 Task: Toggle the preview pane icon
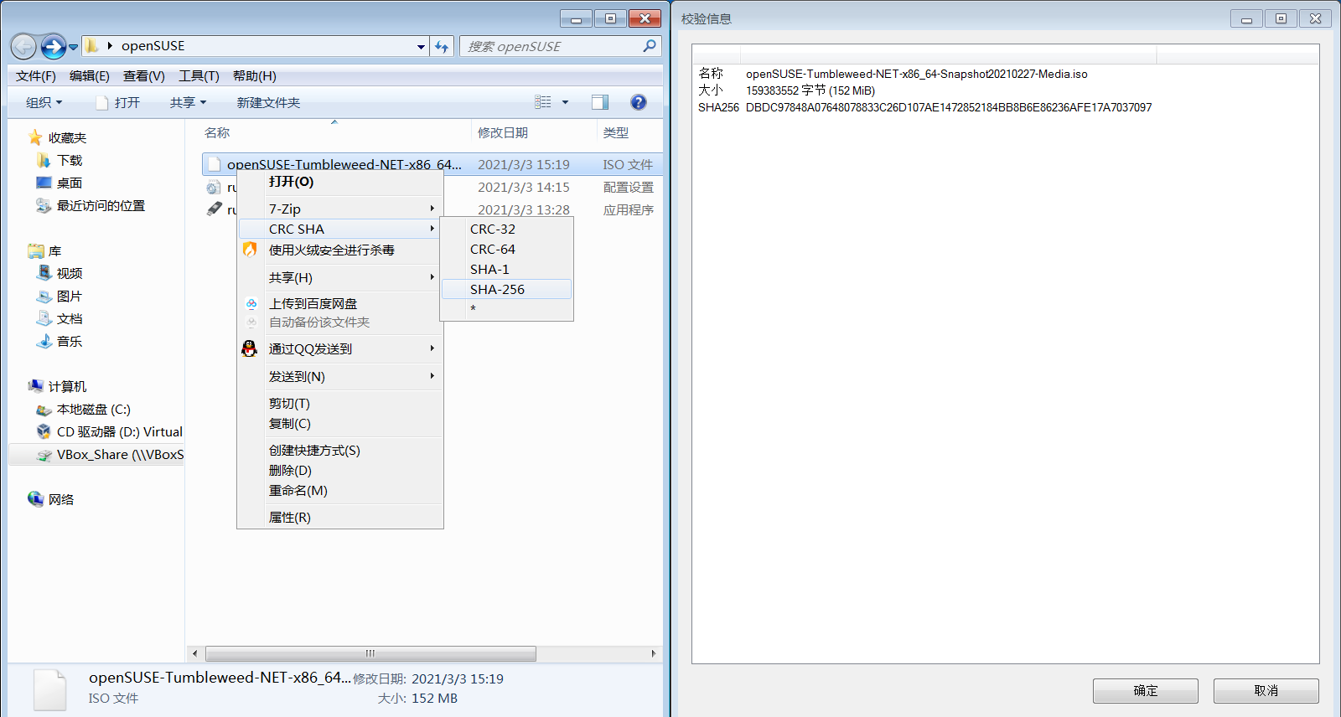point(600,102)
